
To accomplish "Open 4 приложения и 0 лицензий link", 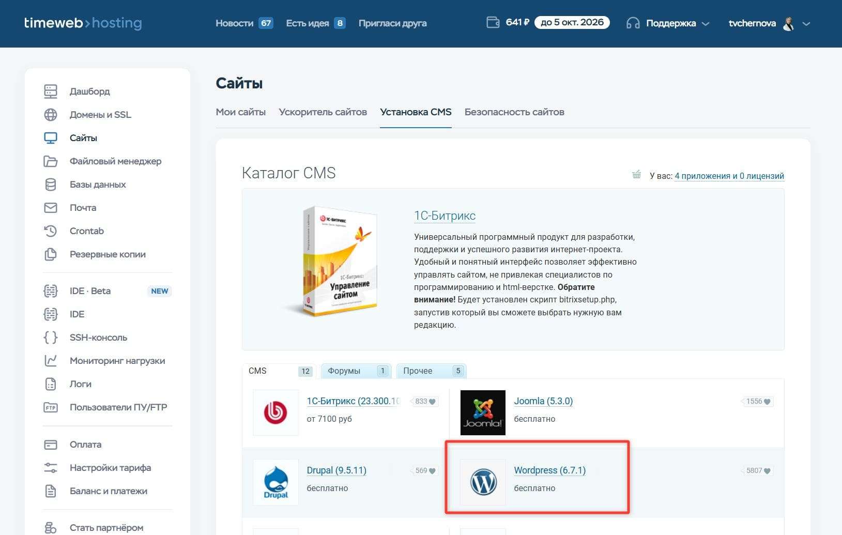I will [729, 176].
